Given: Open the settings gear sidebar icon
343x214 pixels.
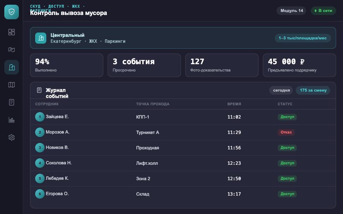Looking at the screenshot, I should (12, 137).
